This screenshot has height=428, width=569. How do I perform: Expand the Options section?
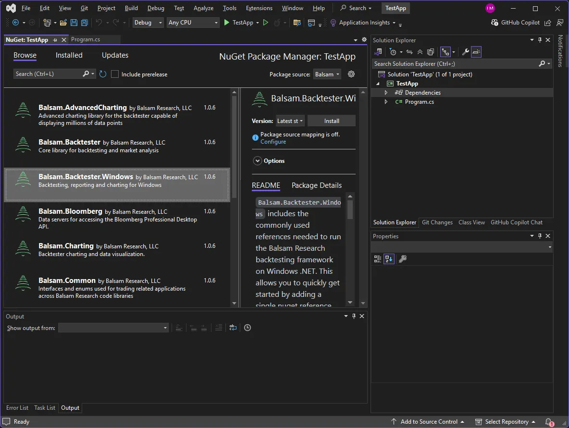pyautogui.click(x=258, y=161)
